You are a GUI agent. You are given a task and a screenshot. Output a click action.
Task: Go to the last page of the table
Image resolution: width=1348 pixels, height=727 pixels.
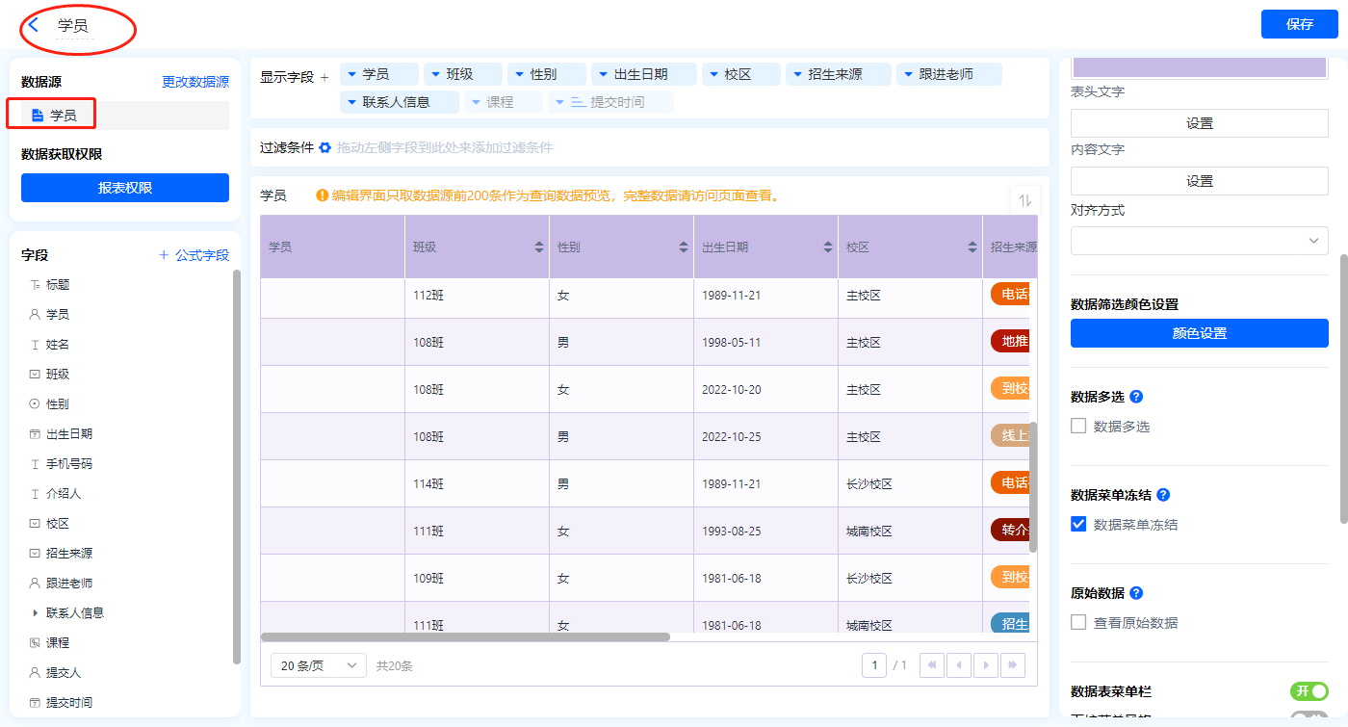[1012, 665]
